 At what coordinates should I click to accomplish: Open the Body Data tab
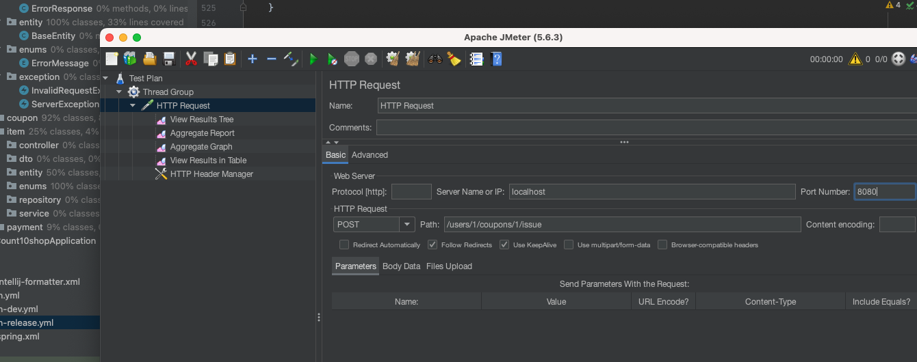(x=401, y=266)
